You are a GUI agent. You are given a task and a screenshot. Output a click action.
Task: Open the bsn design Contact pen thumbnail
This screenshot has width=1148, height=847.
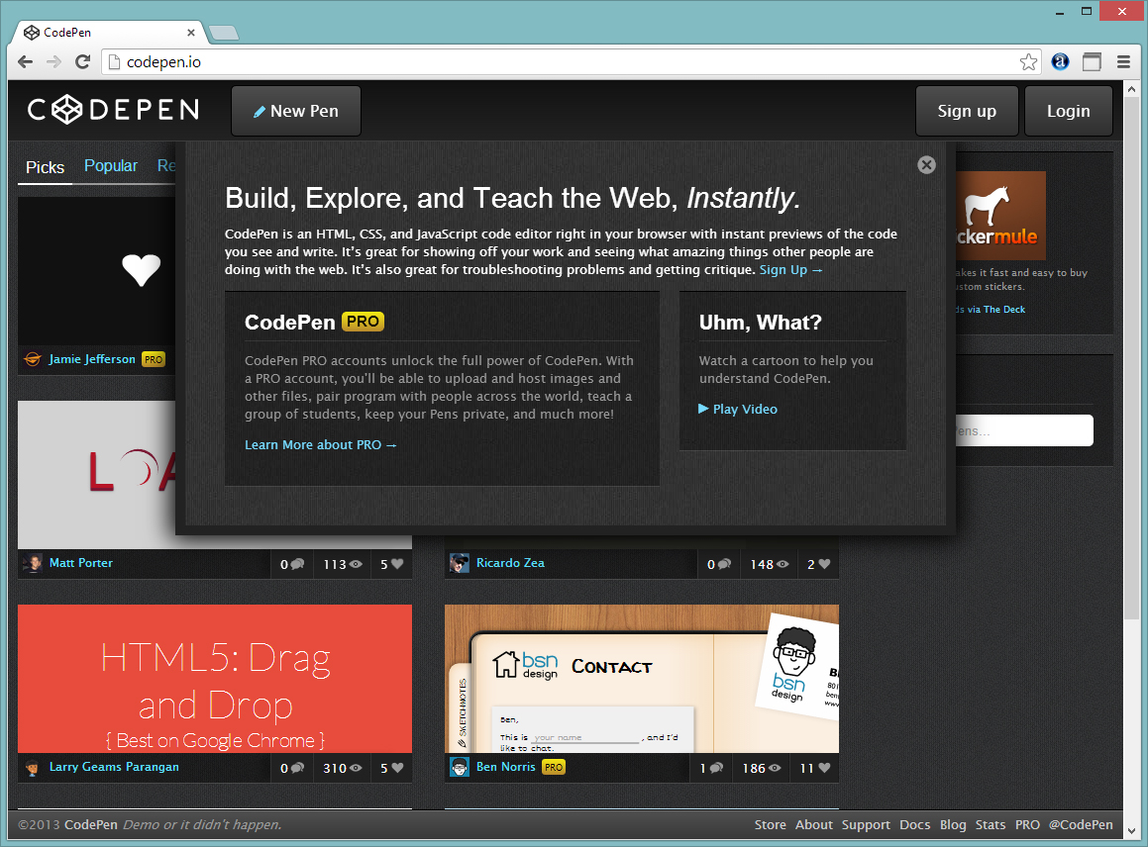click(x=642, y=679)
